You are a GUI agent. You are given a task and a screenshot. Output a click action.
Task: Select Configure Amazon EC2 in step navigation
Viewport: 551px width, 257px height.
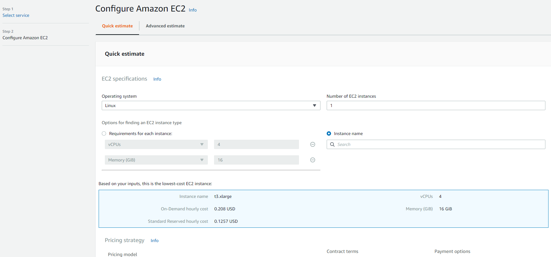point(25,38)
